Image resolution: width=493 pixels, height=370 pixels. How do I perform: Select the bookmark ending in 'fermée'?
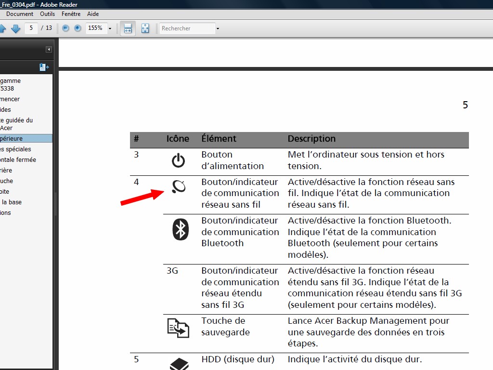pos(18,160)
